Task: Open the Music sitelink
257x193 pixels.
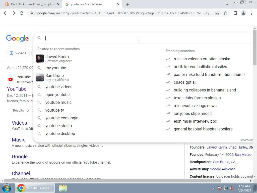Action: click(19, 140)
